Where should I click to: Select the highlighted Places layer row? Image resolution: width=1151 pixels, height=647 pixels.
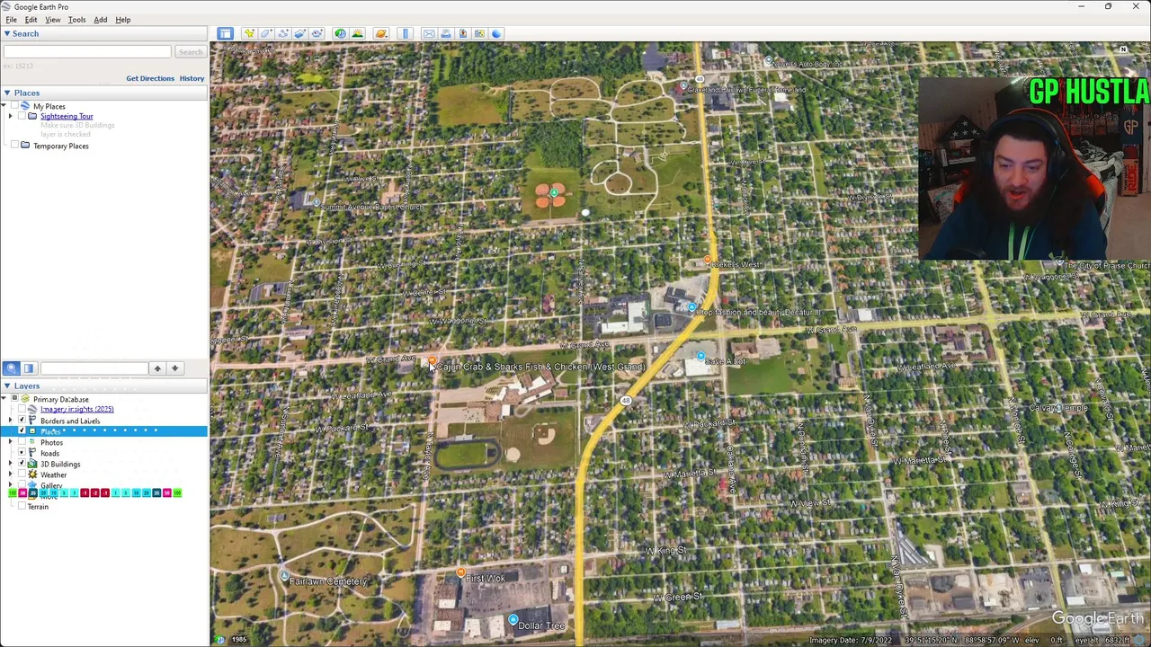coord(103,431)
